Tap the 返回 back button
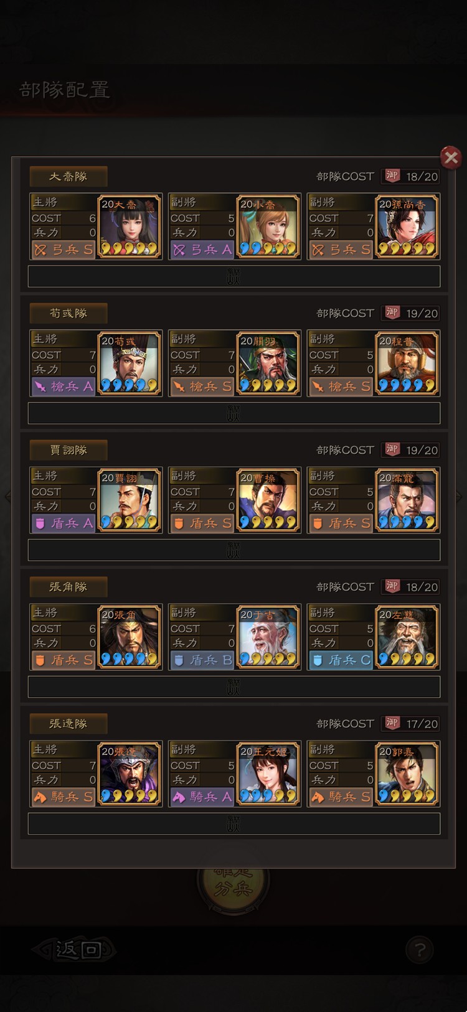The height and width of the screenshot is (1012, 467). 75,950
